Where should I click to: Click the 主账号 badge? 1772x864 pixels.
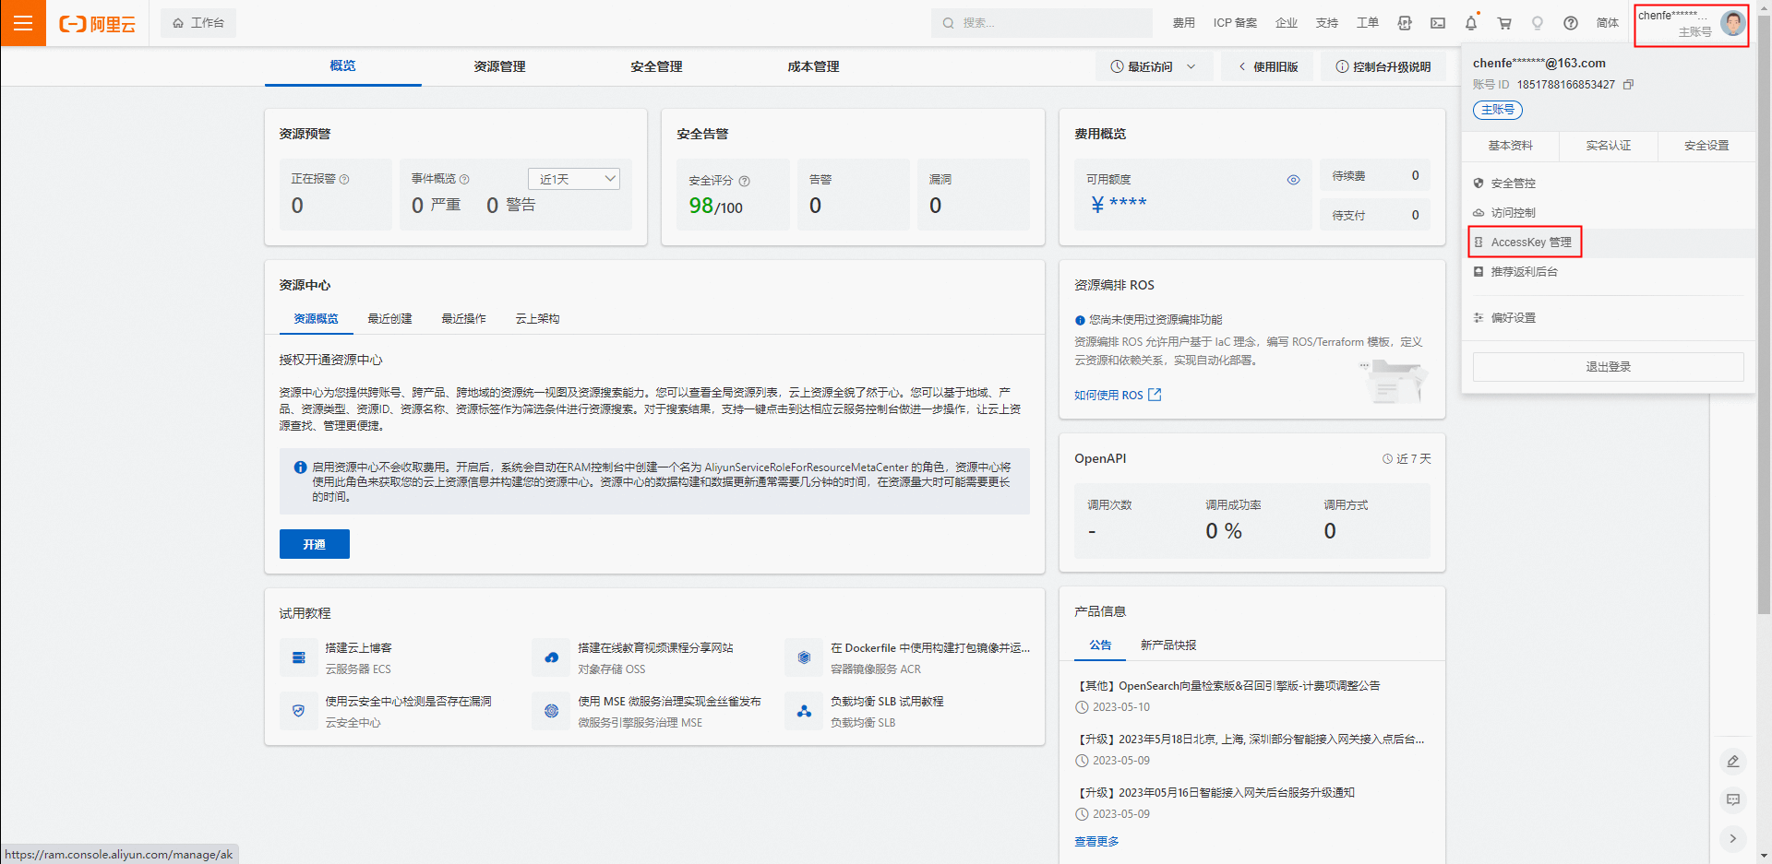[x=1497, y=110]
